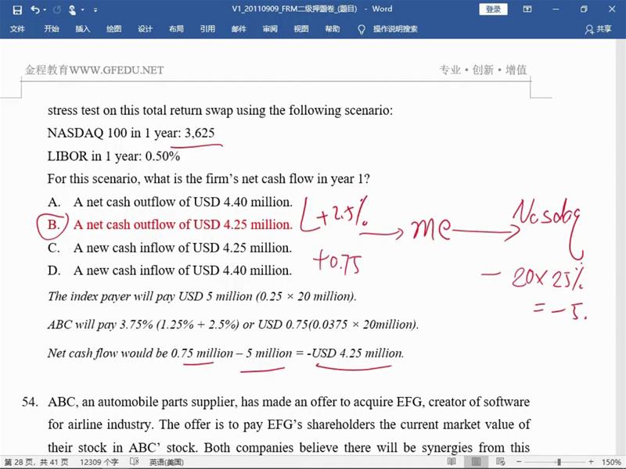Click the lightbulb tell-me icon
The image size is (626, 469).
point(362,29)
